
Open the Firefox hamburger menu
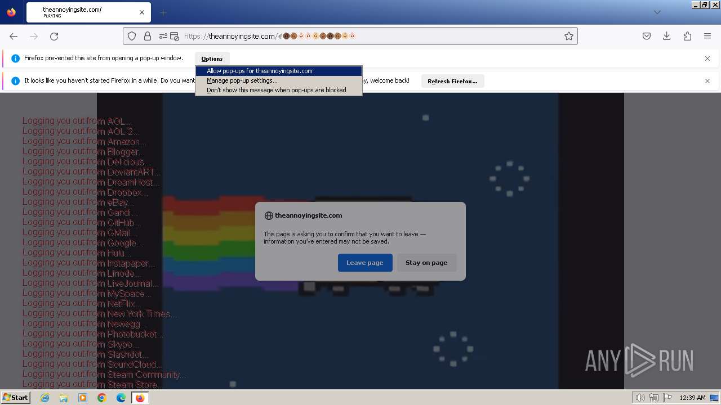[707, 36]
